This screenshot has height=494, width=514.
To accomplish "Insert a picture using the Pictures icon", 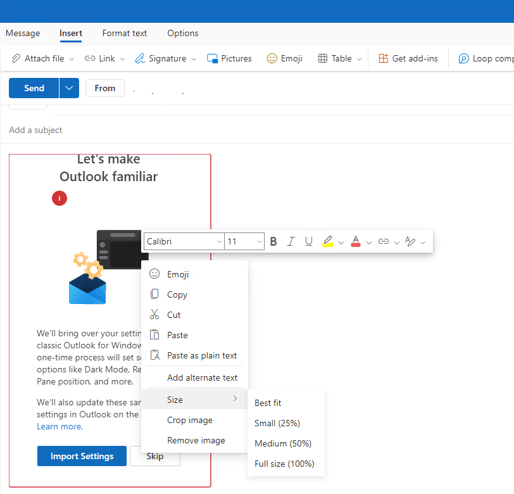I will [229, 58].
